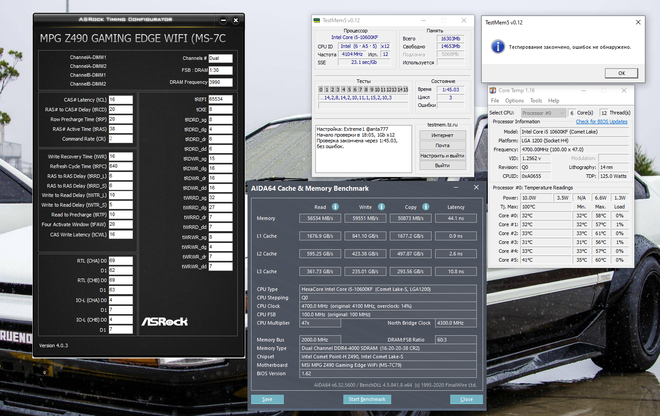Viewport: 660px width, 416px height.
Task: Select the Frequency field in Core Temp
Action: pos(575,149)
